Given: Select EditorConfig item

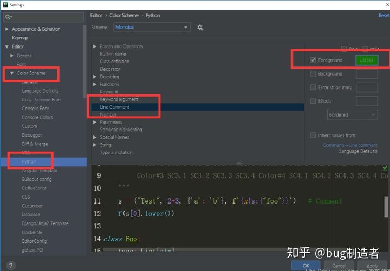Looking at the screenshot, I should coord(34,241).
